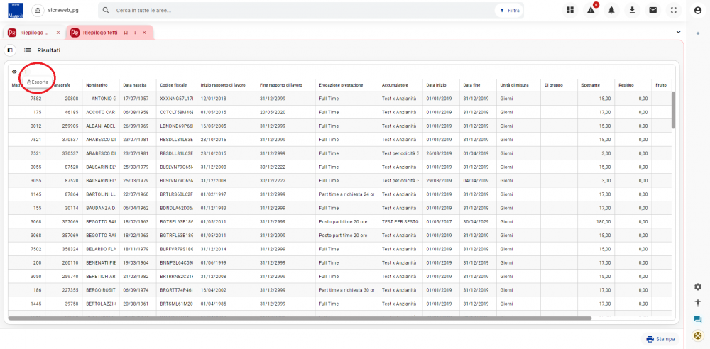710x349 pixels.
Task: Click the BENENATI PIE name cell
Action: (x=101, y=262)
